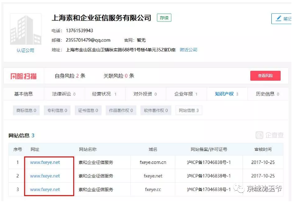
Task: Select the 关联风险 0 条 entry
Action: (119, 76)
